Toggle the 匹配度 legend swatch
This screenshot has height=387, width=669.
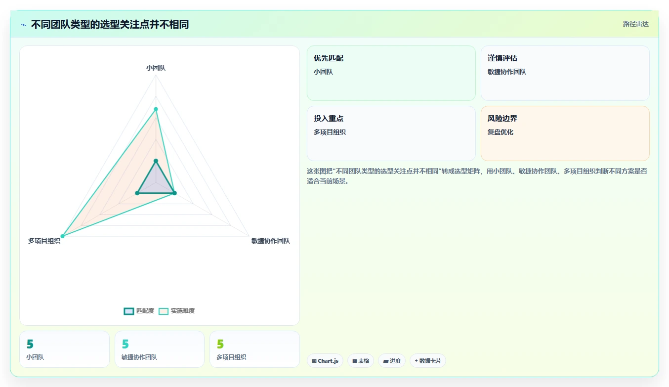[x=128, y=311]
